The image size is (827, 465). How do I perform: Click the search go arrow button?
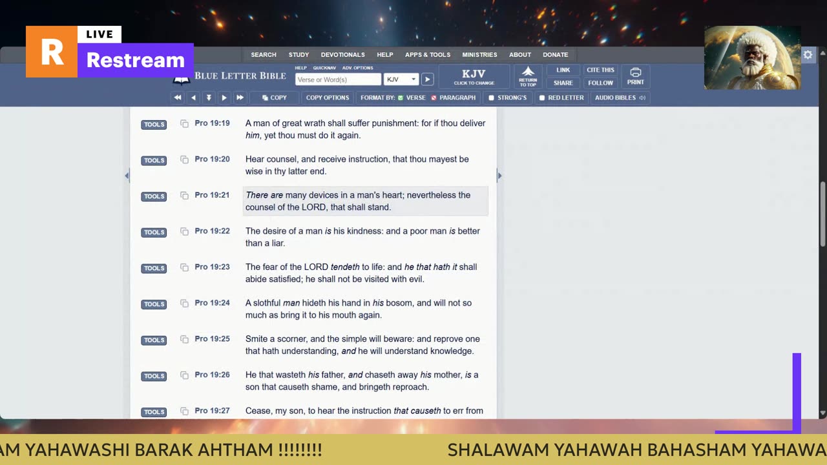pos(427,79)
